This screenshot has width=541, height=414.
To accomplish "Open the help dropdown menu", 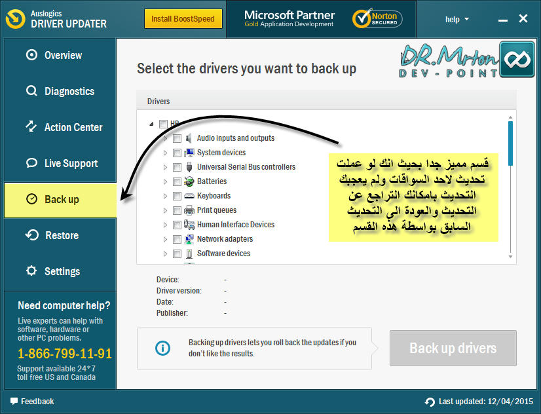I will (x=457, y=19).
